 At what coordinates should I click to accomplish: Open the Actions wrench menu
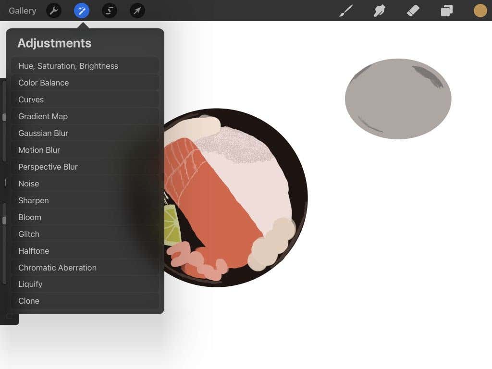(54, 11)
